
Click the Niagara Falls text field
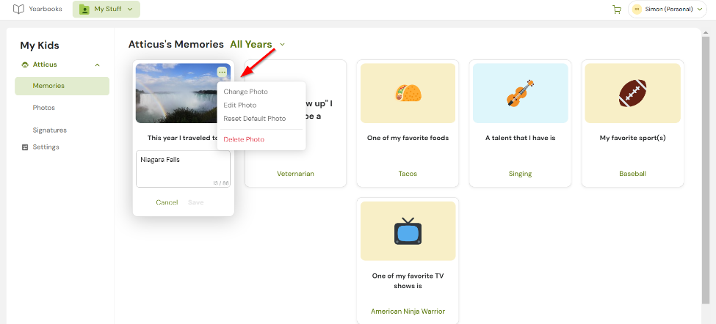click(x=183, y=169)
